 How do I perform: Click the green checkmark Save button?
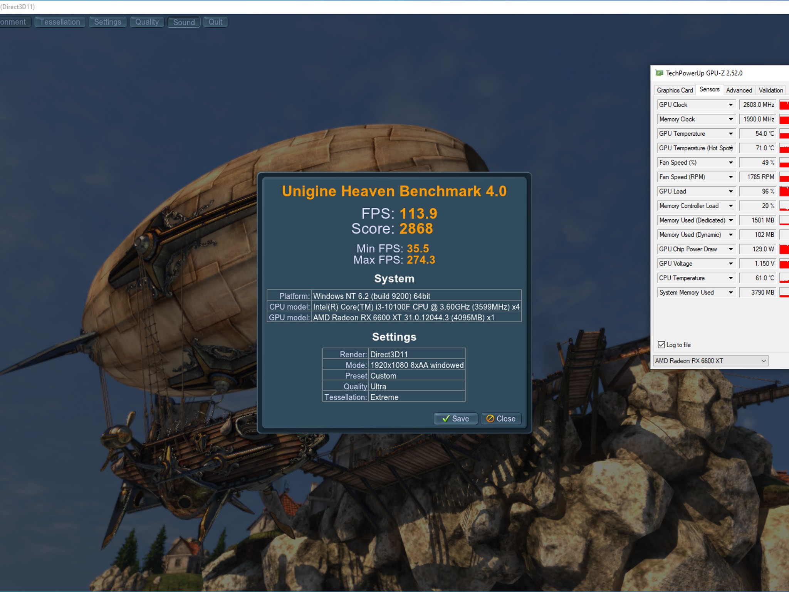(455, 419)
